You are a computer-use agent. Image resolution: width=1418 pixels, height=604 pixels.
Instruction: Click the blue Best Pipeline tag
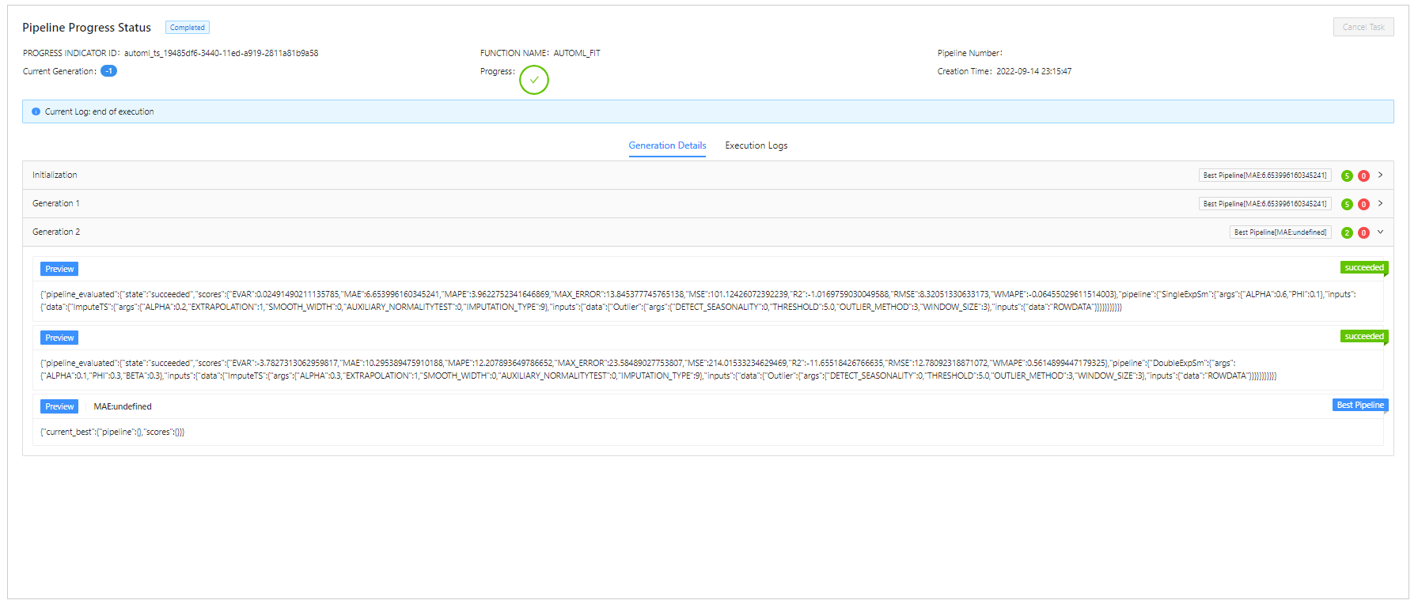1359,406
